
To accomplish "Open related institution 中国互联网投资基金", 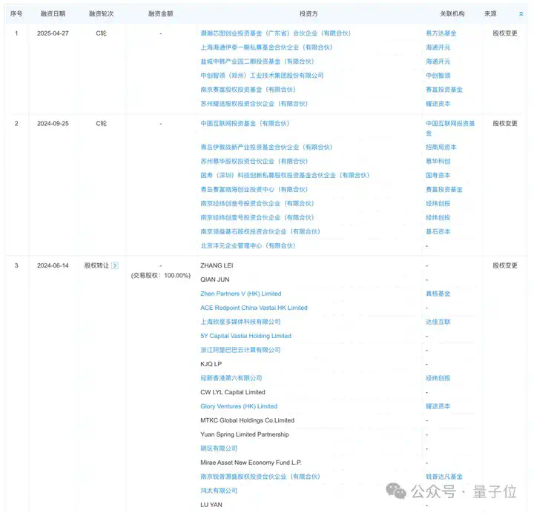I will tap(450, 128).
